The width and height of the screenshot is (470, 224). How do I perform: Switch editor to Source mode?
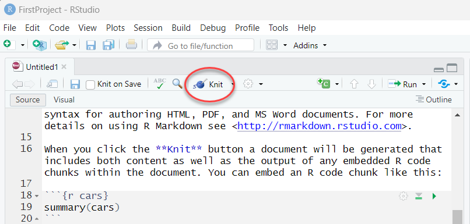pos(27,99)
